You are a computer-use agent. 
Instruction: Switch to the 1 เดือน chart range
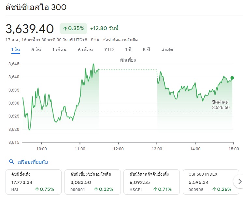coord(59,50)
